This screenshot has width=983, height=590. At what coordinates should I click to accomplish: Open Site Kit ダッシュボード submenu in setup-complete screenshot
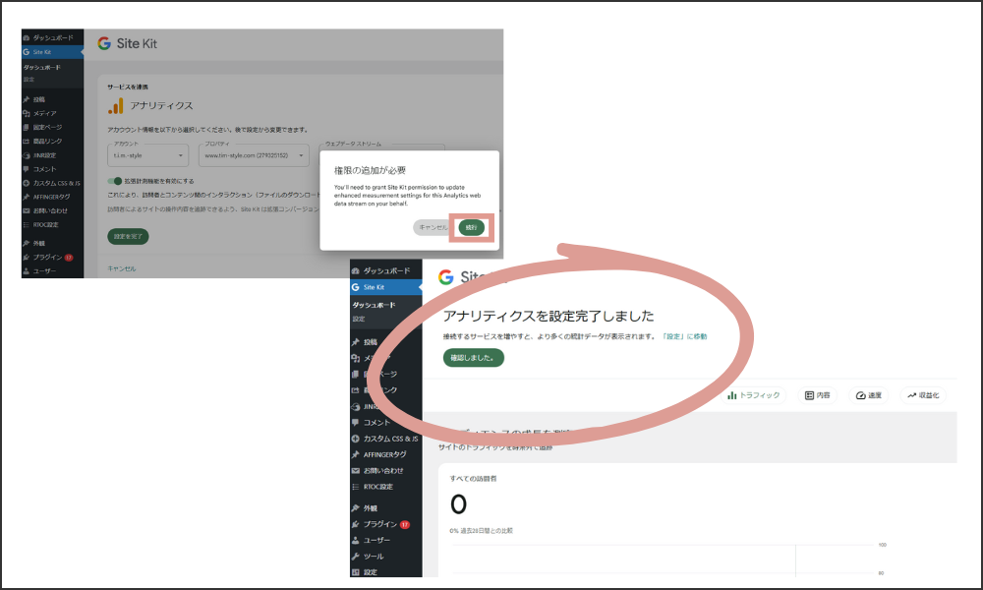pyautogui.click(x=375, y=306)
